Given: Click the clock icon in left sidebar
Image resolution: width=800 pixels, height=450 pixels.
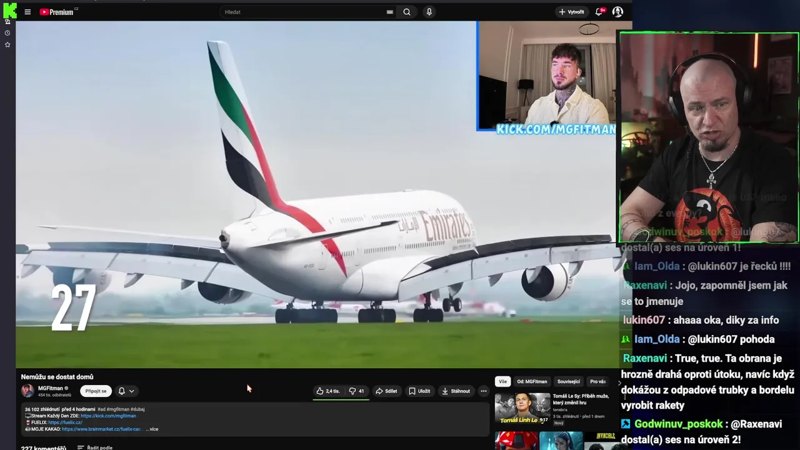Looking at the screenshot, I should [x=7, y=33].
